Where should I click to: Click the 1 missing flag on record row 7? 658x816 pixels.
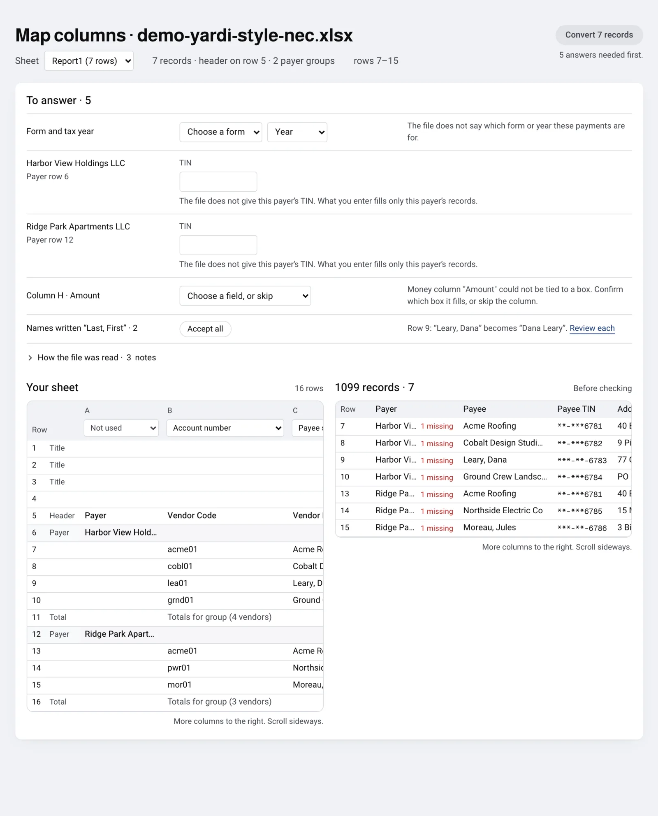coord(437,426)
